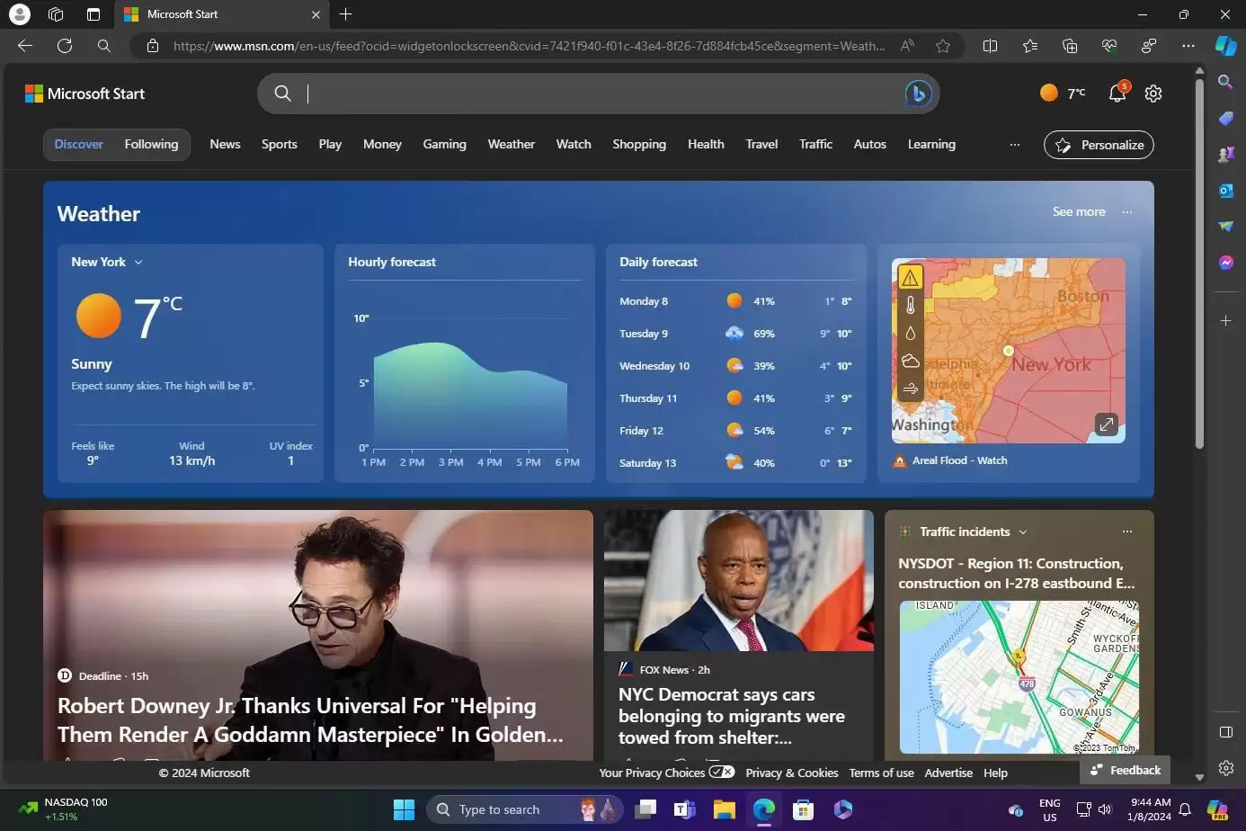The height and width of the screenshot is (831, 1246).
Task: Open Bing search using the Bing icon
Action: tap(916, 93)
